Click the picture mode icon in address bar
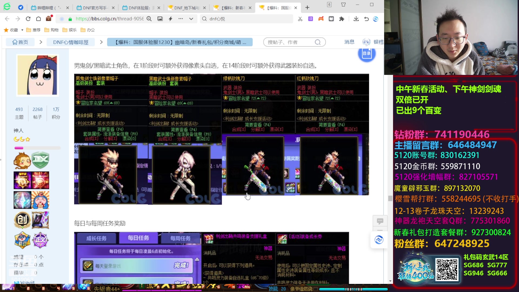The image size is (519, 292). [160, 19]
